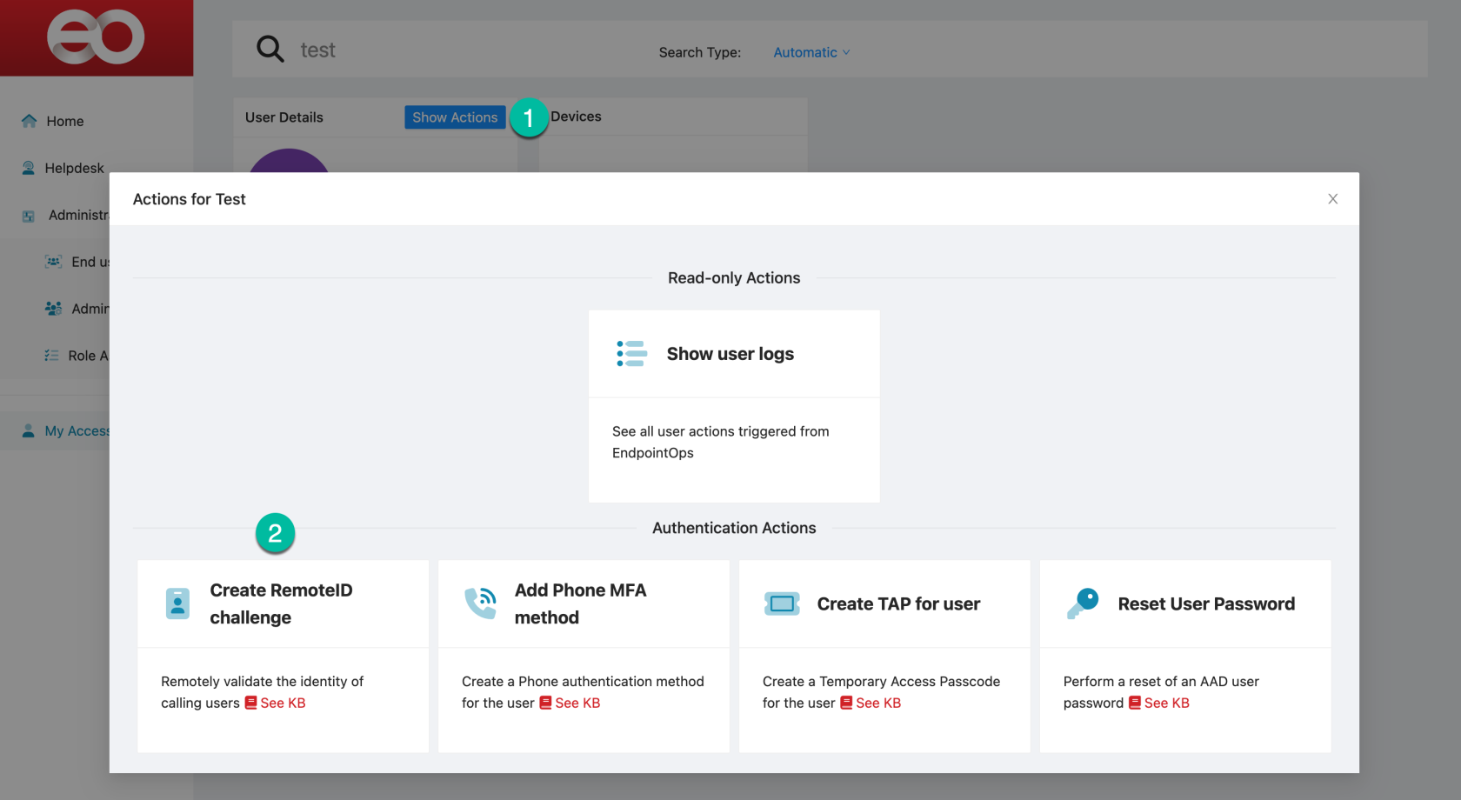The image size is (1461, 800).
Task: Select My Access in the sidebar
Action: click(x=77, y=430)
